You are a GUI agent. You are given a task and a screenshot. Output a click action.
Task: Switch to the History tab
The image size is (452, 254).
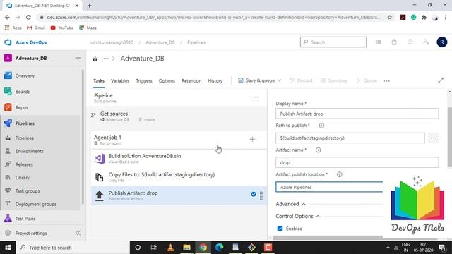(x=215, y=81)
